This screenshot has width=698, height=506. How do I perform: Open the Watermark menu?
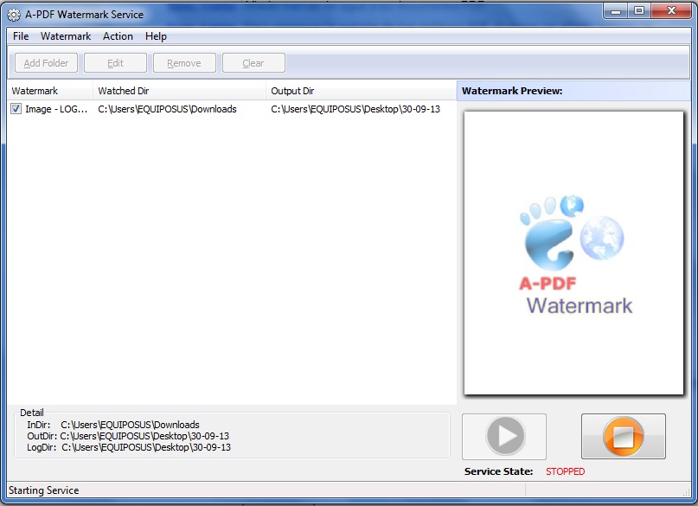(x=66, y=36)
